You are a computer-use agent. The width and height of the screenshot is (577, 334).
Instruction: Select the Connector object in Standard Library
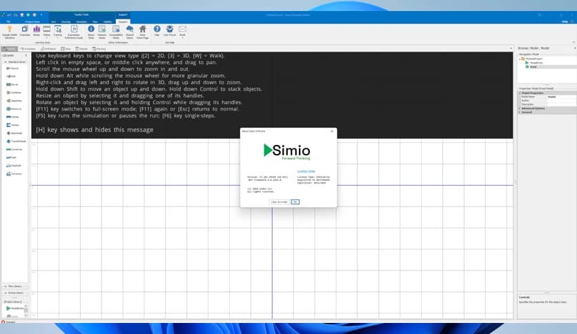coord(14,149)
